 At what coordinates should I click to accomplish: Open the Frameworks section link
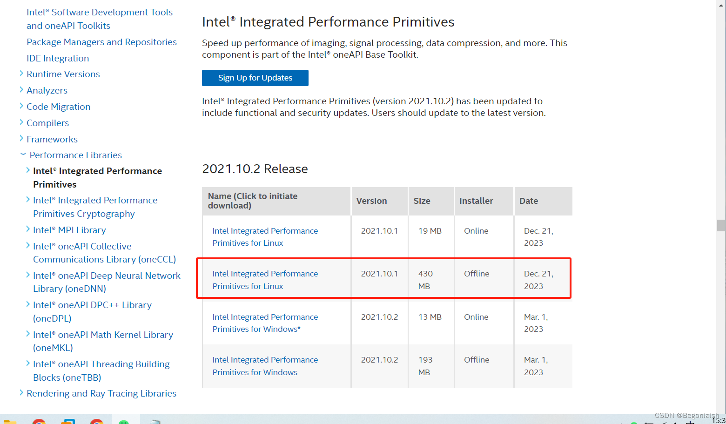[52, 139]
